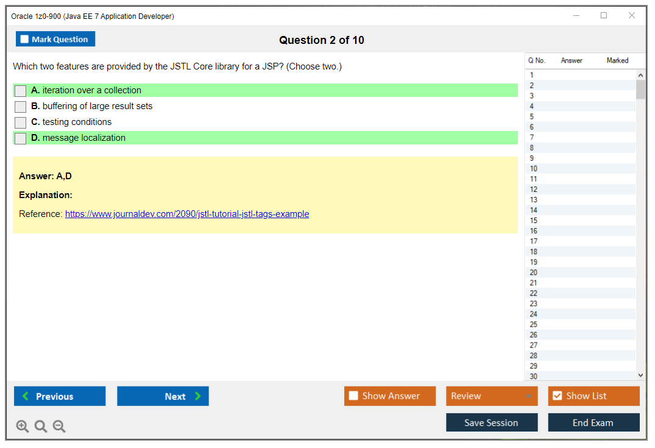The width and height of the screenshot is (655, 448).
Task: Click the End Exam button
Action: [593, 422]
